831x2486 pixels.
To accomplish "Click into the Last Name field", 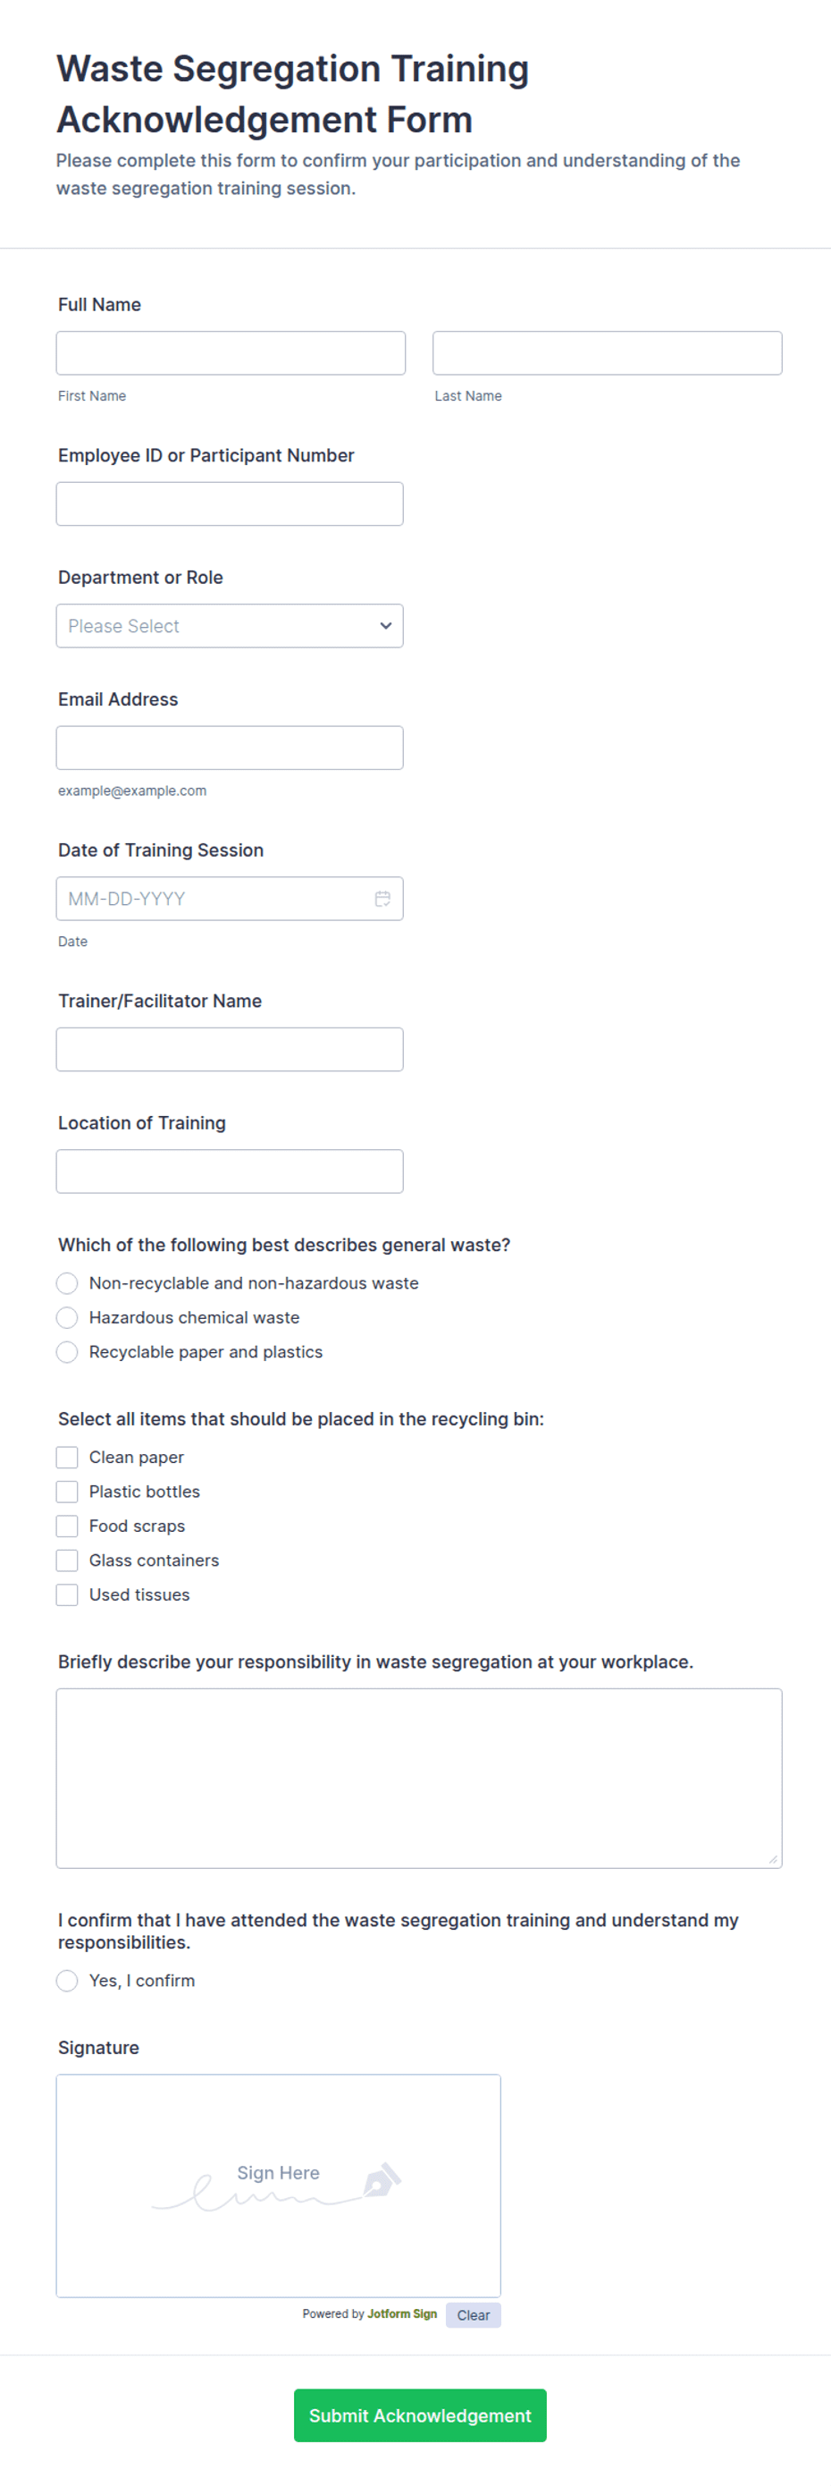I will 607,353.
